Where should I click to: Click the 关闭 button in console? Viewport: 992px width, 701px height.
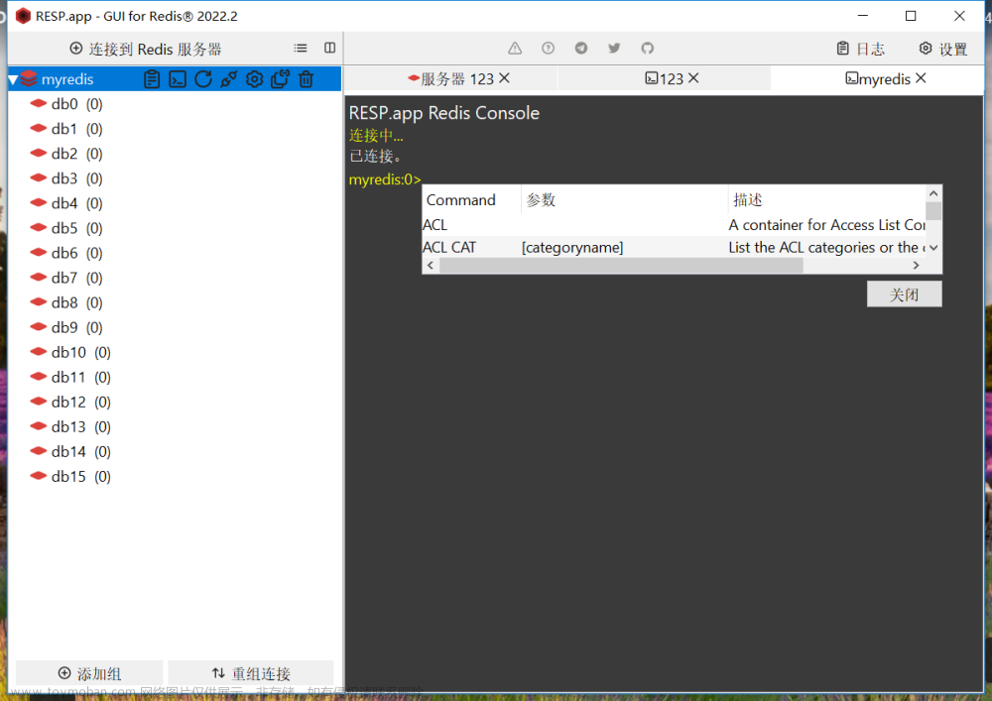tap(904, 293)
